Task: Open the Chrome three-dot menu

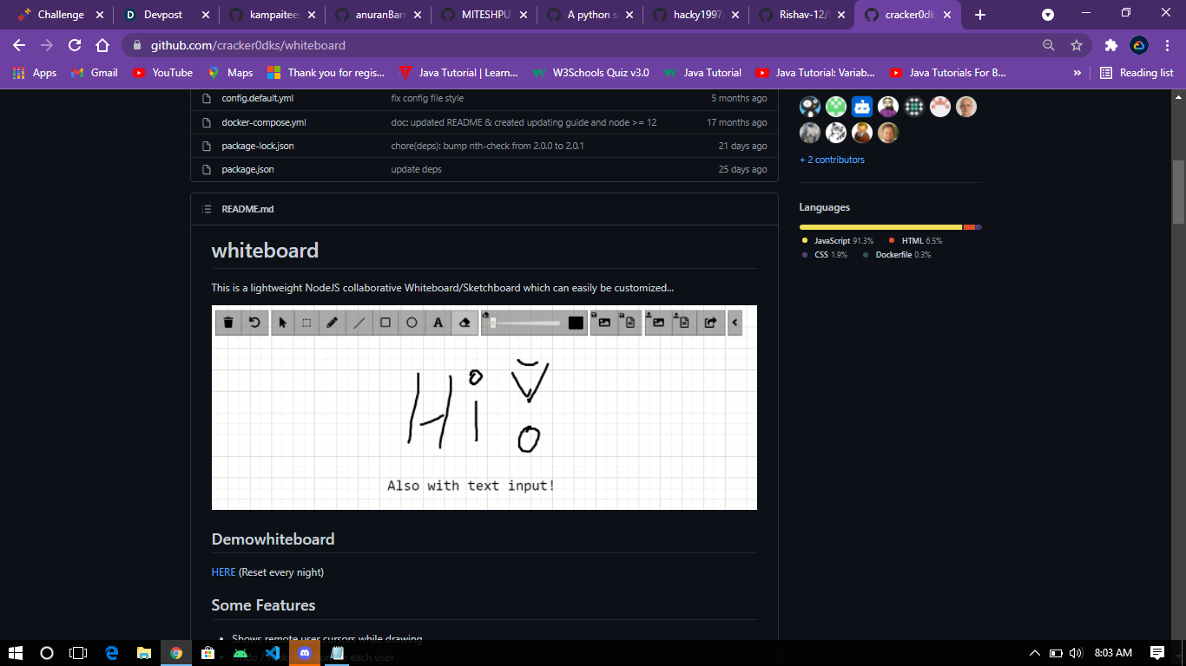Action: pyautogui.click(x=1168, y=45)
